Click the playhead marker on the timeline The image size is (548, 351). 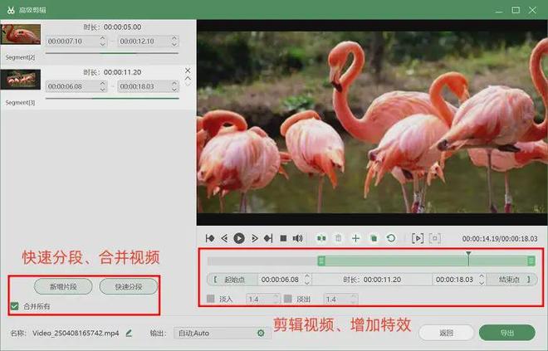[x=468, y=255]
